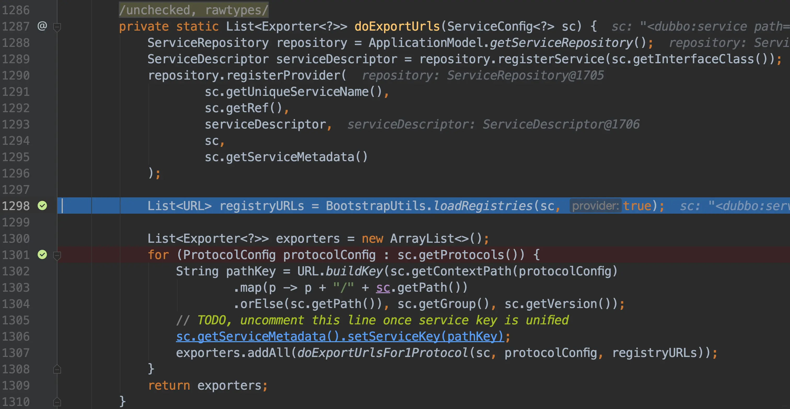Click the underlined sc variable in map lambda

[383, 288]
